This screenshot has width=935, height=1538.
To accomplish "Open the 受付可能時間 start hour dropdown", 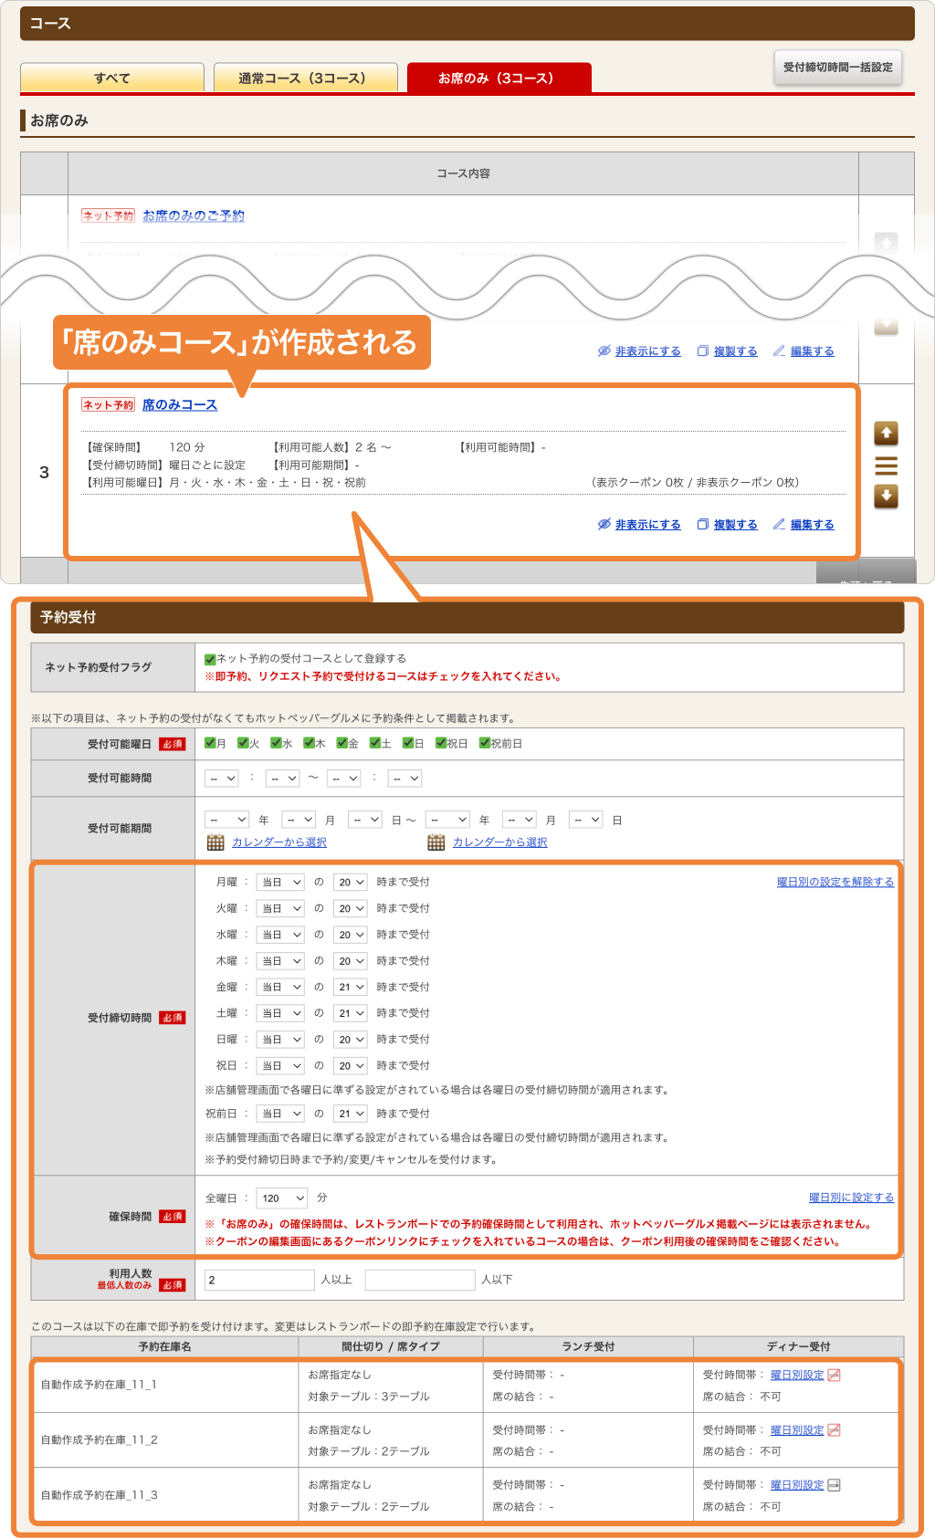I will (x=222, y=779).
